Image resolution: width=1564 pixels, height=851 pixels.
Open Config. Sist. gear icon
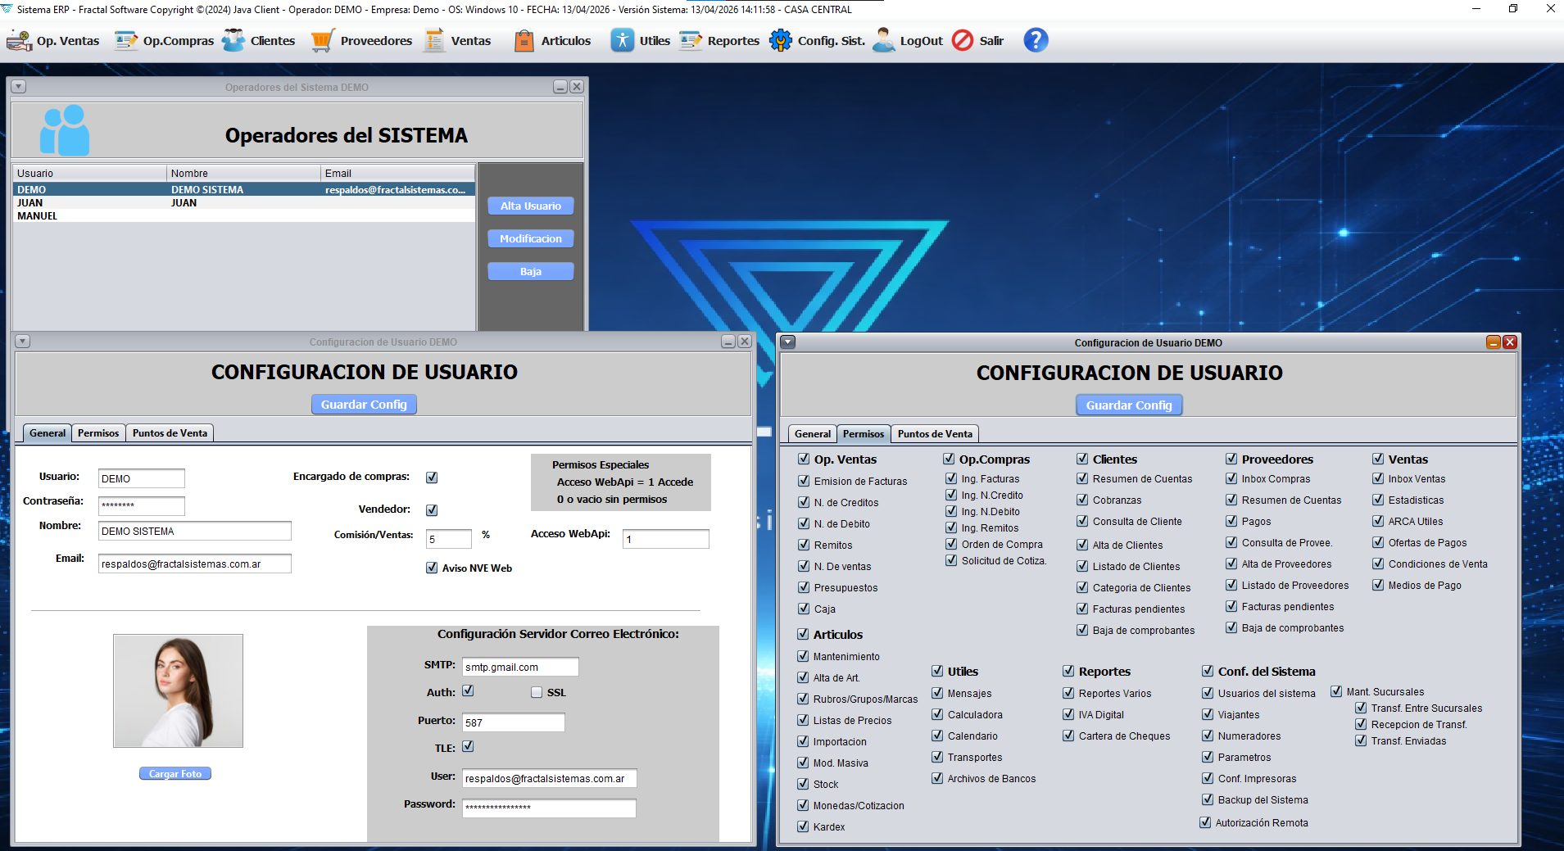click(781, 40)
